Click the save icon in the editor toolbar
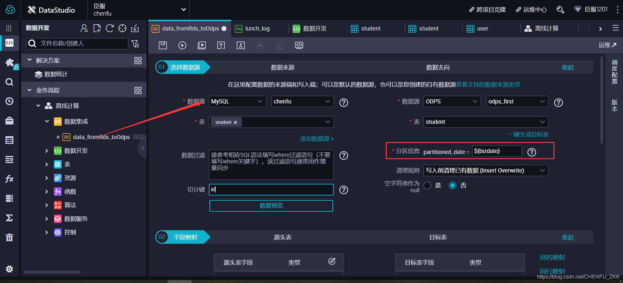 pos(163,45)
